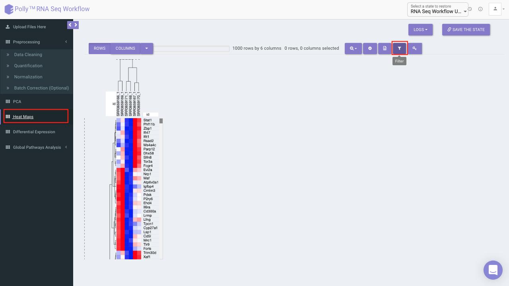This screenshot has width=509, height=286.
Task: Open the state restore dropdown
Action: [437, 10]
